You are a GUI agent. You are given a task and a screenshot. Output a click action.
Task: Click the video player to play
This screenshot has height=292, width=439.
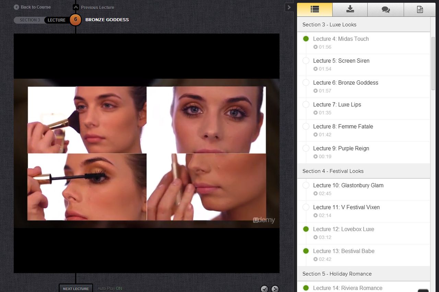[x=146, y=153]
